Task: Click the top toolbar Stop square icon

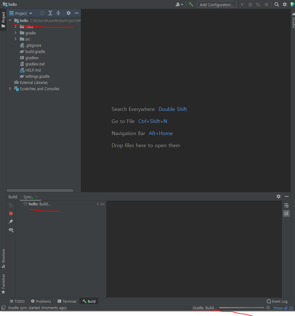Action: 266,4
